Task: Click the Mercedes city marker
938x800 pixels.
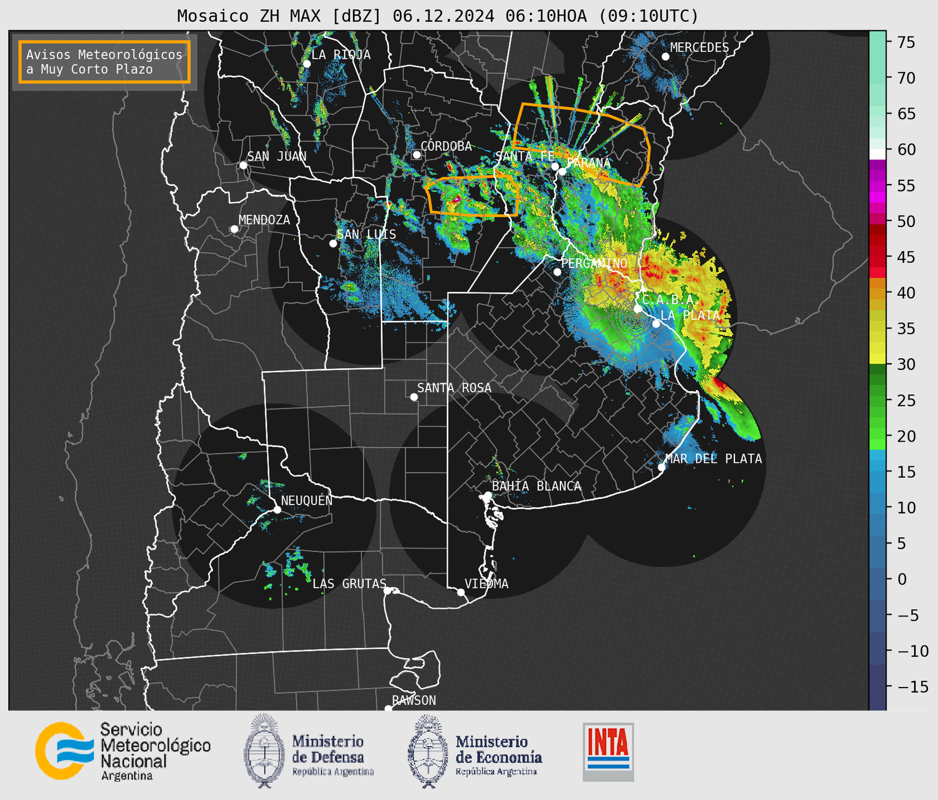Action: coord(666,57)
